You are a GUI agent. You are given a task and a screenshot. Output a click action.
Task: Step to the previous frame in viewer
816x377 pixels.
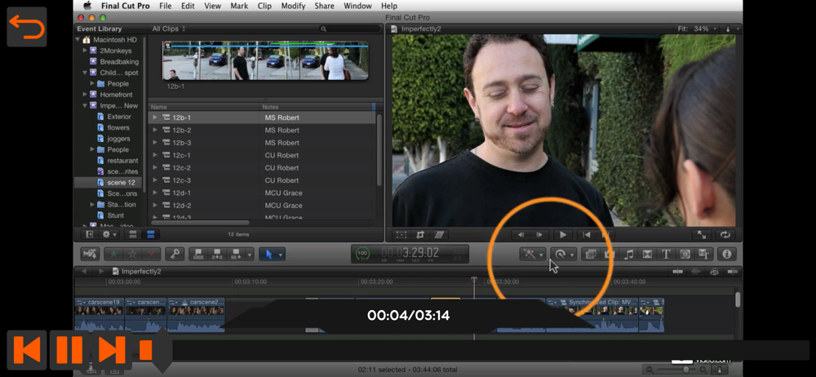(521, 235)
